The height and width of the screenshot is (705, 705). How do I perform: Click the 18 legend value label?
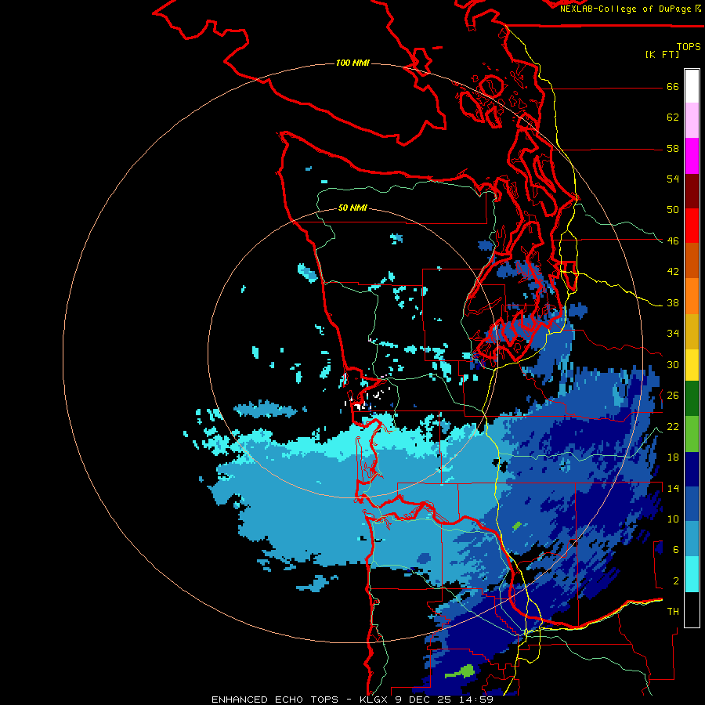click(x=673, y=457)
